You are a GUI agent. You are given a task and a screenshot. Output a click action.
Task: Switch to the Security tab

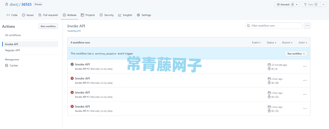107,15
